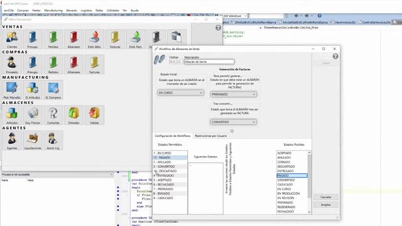Viewport: 402px width, 226px height.
Task: Open Facturas yellow binder under Ventas
Action: [115, 39]
